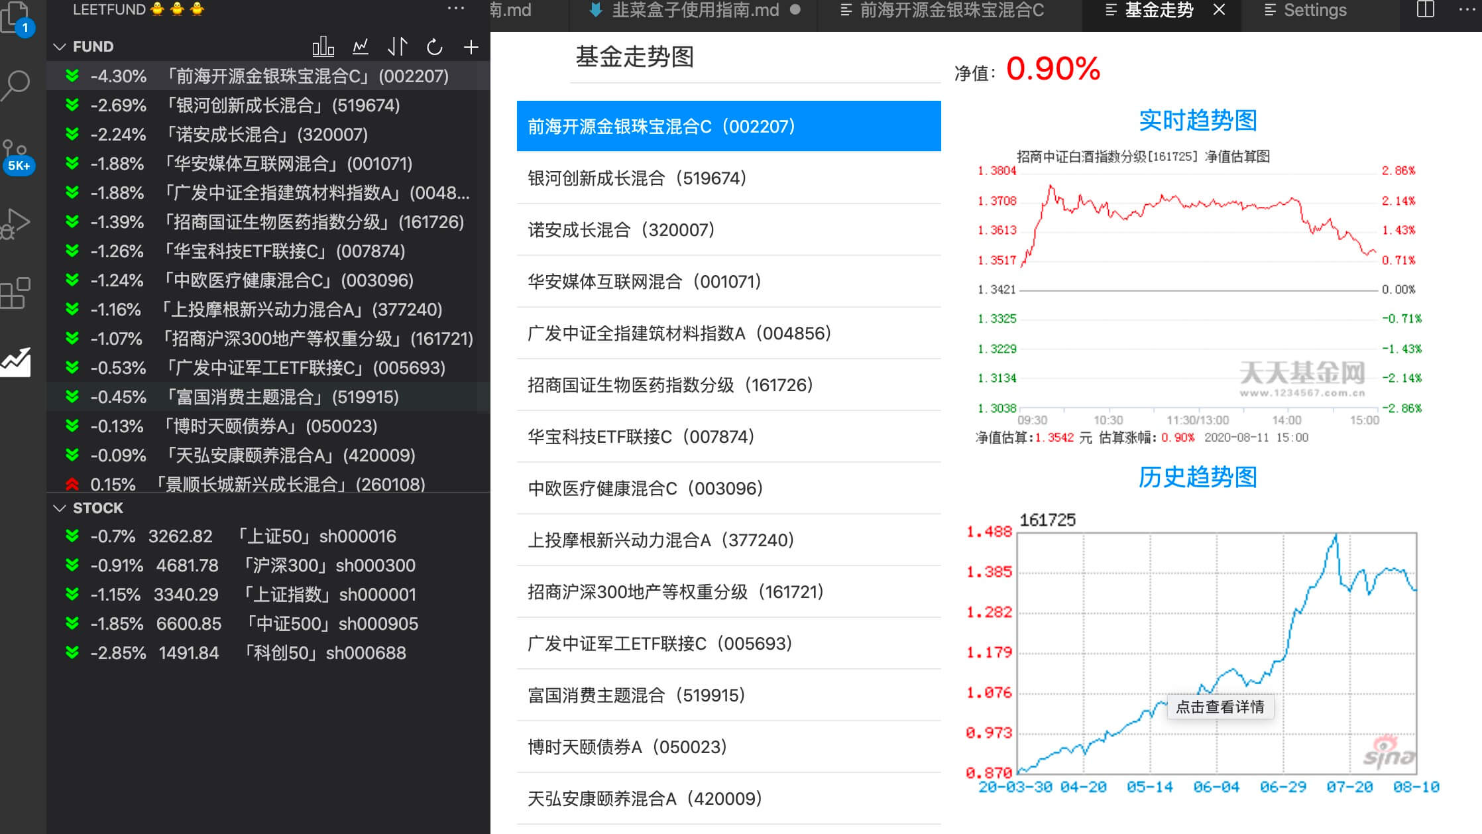The image size is (1482, 834).
Task: Choose 广发中证全指建筑材料指数A in trend list
Action: (728, 333)
